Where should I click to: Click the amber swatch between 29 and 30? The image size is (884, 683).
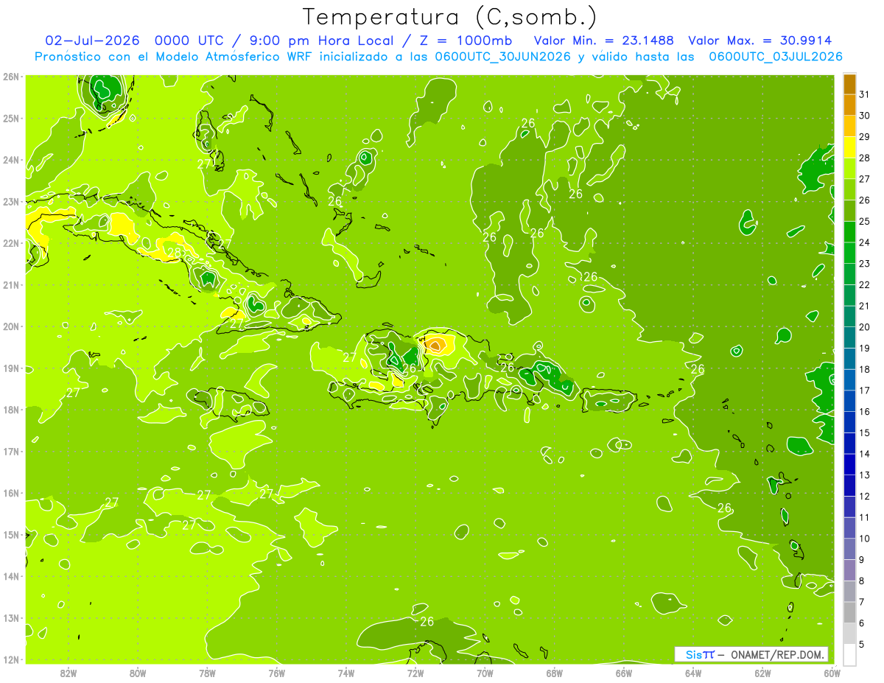point(849,126)
